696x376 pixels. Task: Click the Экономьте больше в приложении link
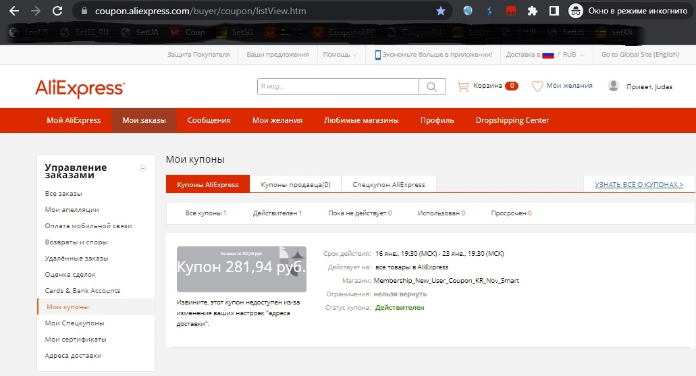pos(437,55)
